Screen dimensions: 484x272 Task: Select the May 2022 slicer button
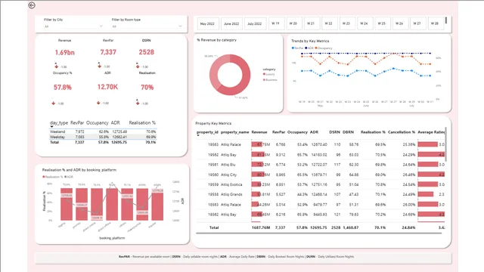[207, 23]
